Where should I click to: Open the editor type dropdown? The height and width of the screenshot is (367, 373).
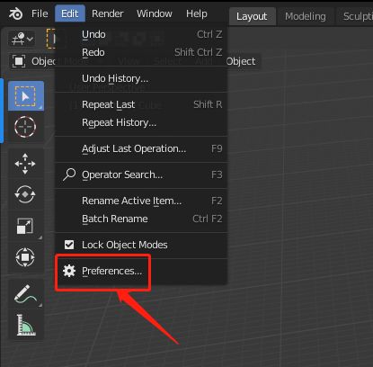(x=22, y=39)
